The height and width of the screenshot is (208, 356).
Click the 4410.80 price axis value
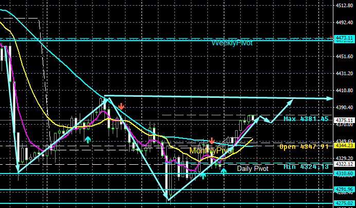(344, 91)
